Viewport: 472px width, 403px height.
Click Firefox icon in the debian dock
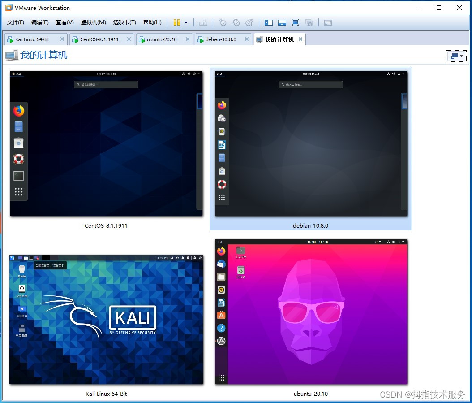tap(222, 105)
